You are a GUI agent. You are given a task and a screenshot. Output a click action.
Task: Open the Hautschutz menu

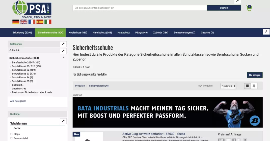(x=123, y=33)
